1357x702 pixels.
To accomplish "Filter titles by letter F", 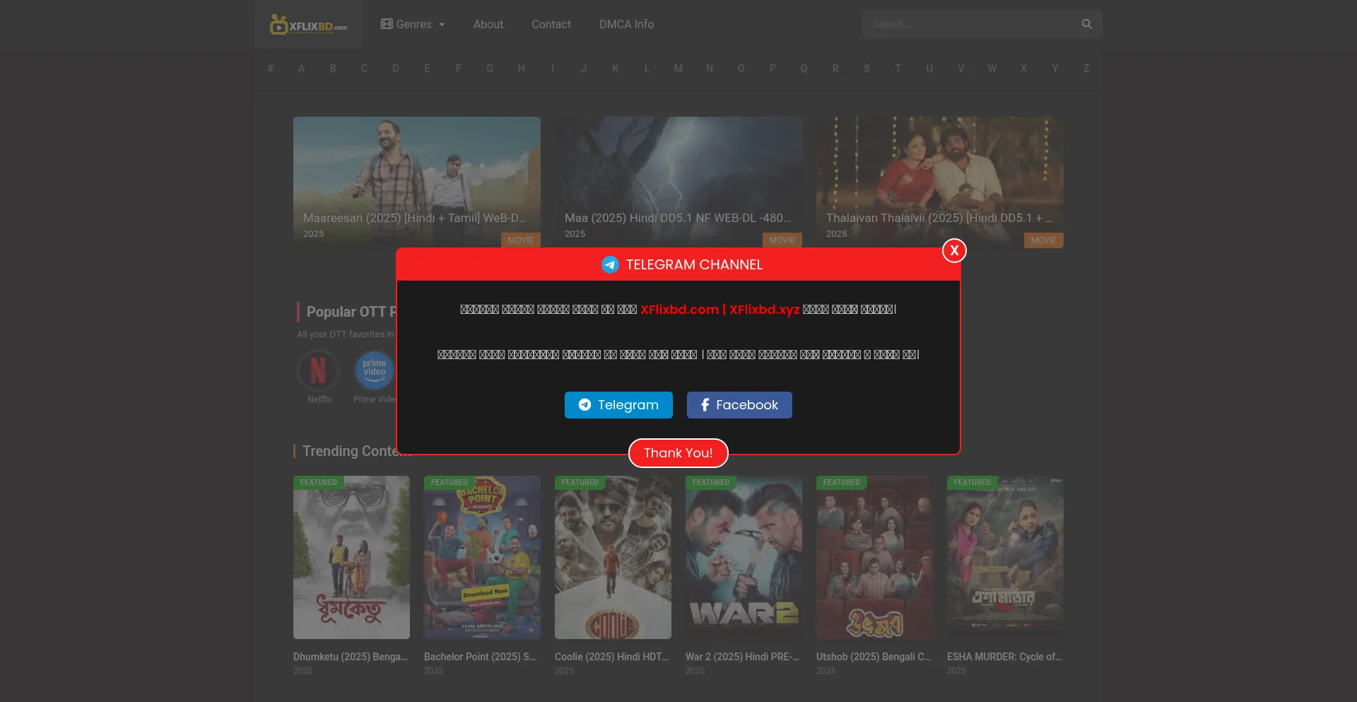I will [459, 69].
